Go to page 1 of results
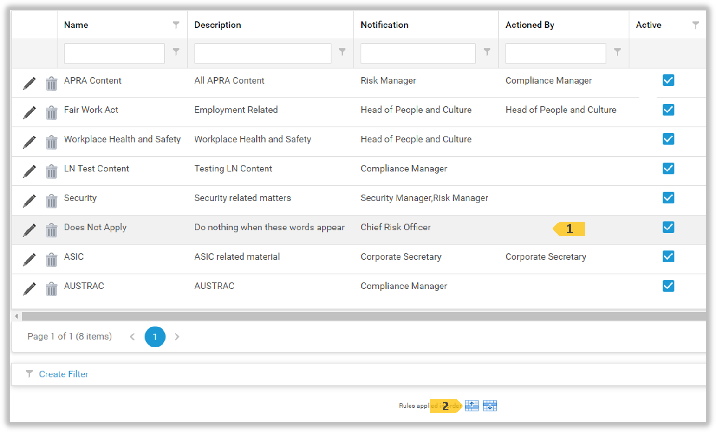This screenshot has height=432, width=716. tap(155, 337)
